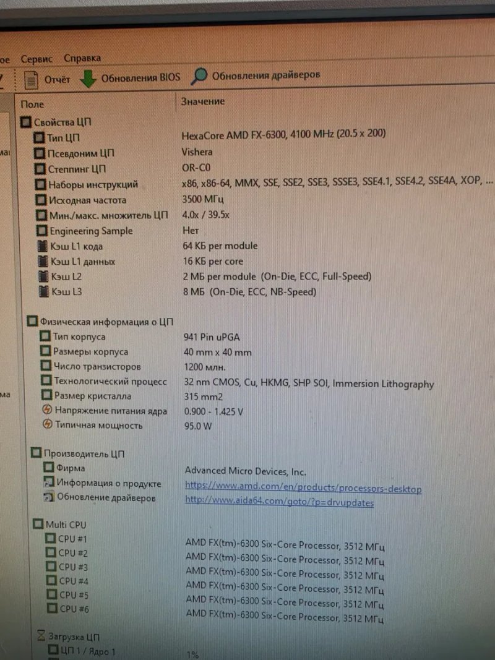
Task: Open the Сервис menu
Action: click(x=37, y=59)
